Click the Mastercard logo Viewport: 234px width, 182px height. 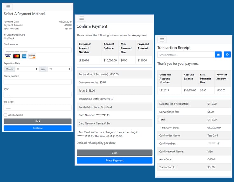(x=17, y=56)
